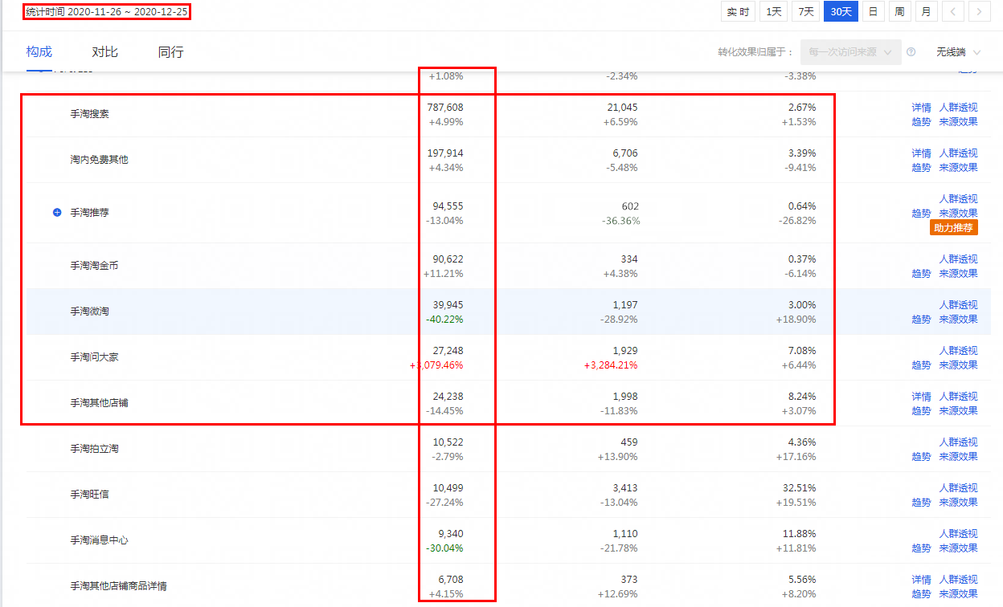Click the 淘内免费其他 source name
The image size is (1003, 607).
99,160
